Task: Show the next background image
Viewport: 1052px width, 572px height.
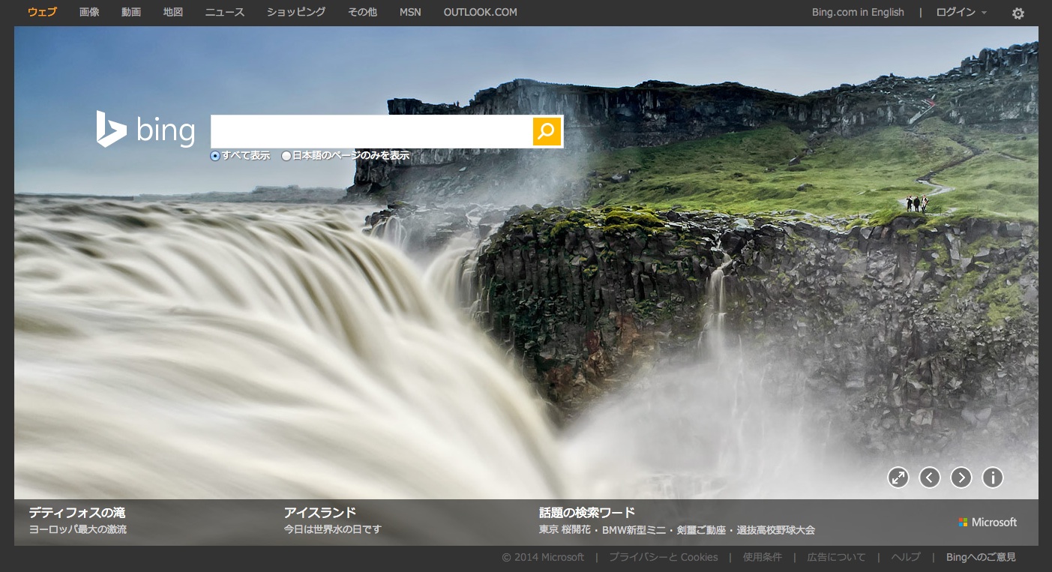Action: [961, 478]
